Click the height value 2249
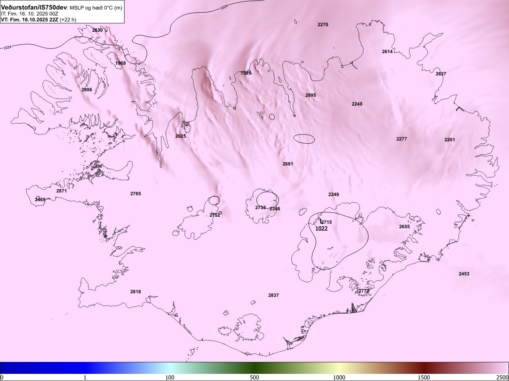 pyautogui.click(x=334, y=194)
